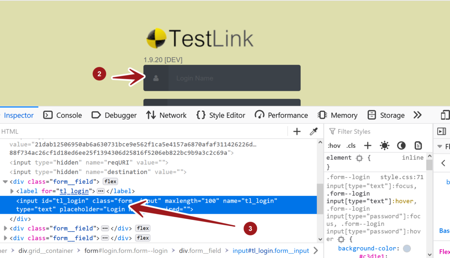Click div.grid__container breadcrumb
This screenshot has width=450, height=258.
tap(46, 251)
